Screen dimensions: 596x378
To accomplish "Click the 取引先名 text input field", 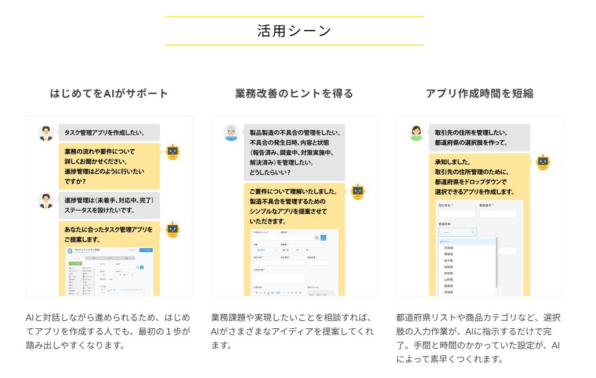I will [x=457, y=214].
